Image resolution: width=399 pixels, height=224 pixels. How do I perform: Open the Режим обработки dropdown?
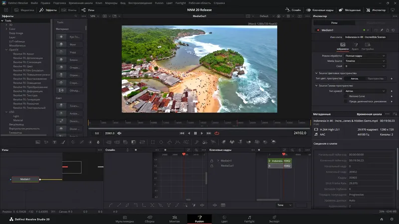365,55
